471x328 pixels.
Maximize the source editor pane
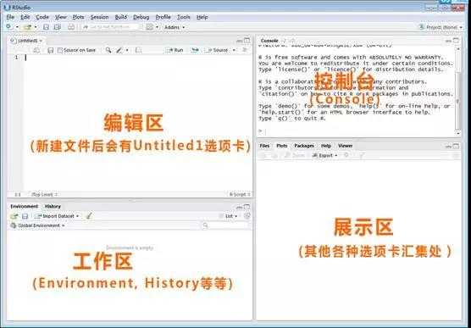[247, 41]
